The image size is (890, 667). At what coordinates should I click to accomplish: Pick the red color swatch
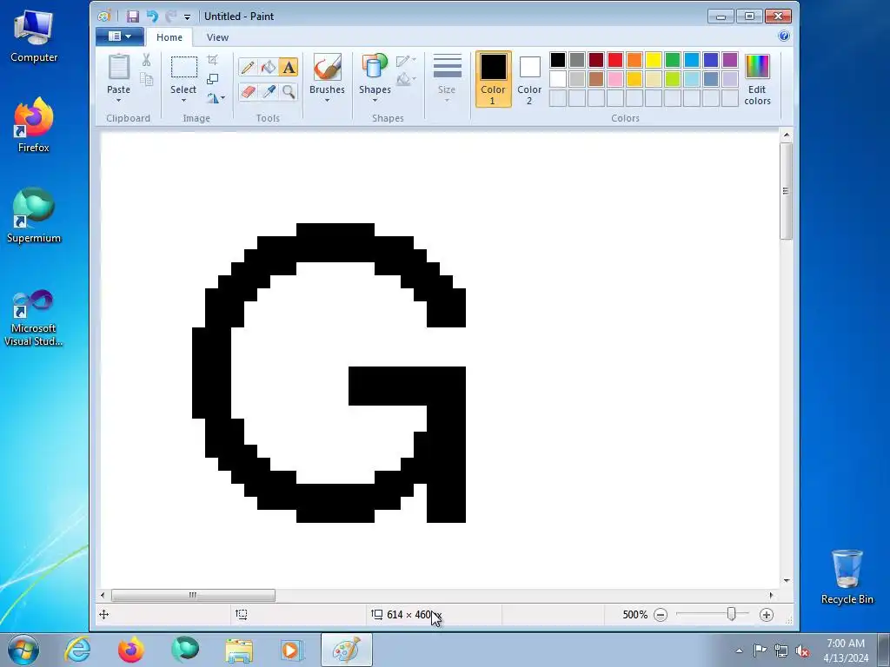tap(615, 60)
